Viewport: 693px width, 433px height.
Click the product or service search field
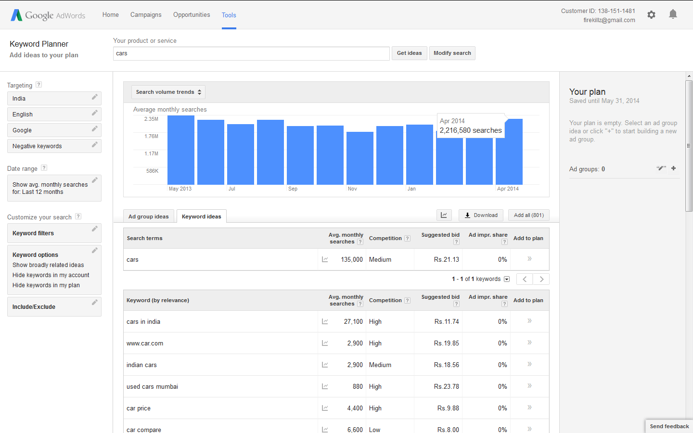[x=251, y=53]
